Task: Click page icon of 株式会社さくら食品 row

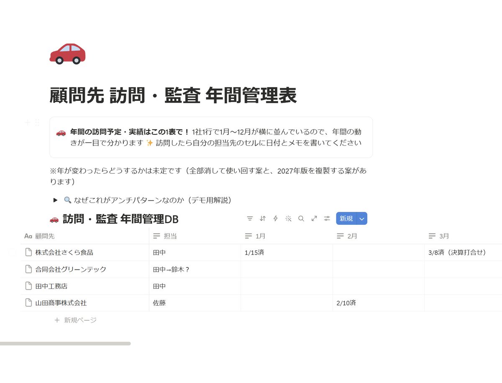Action: point(28,252)
